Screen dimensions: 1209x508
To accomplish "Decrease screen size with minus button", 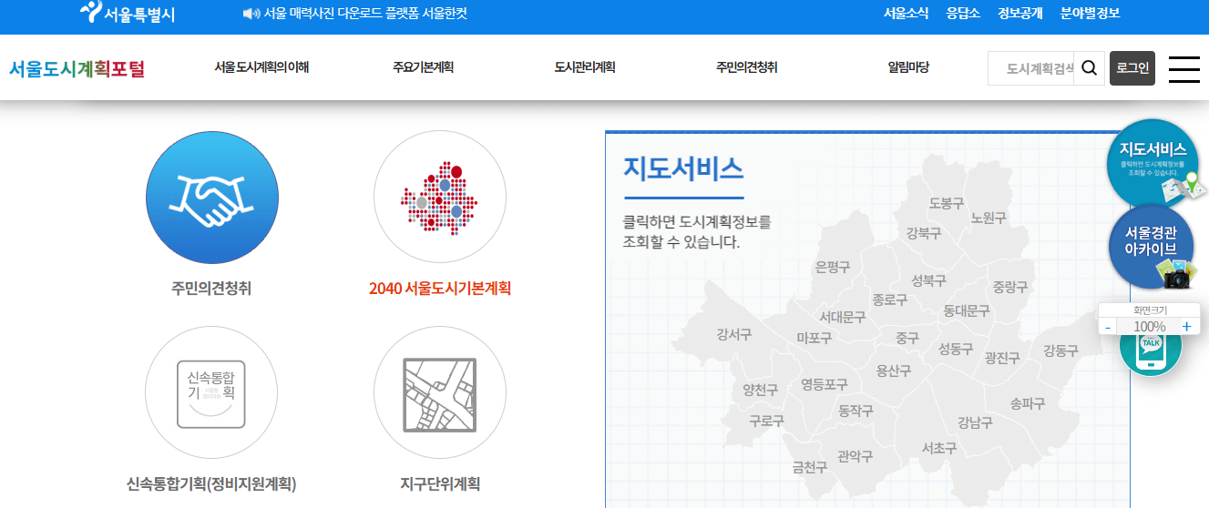I will click(1108, 326).
